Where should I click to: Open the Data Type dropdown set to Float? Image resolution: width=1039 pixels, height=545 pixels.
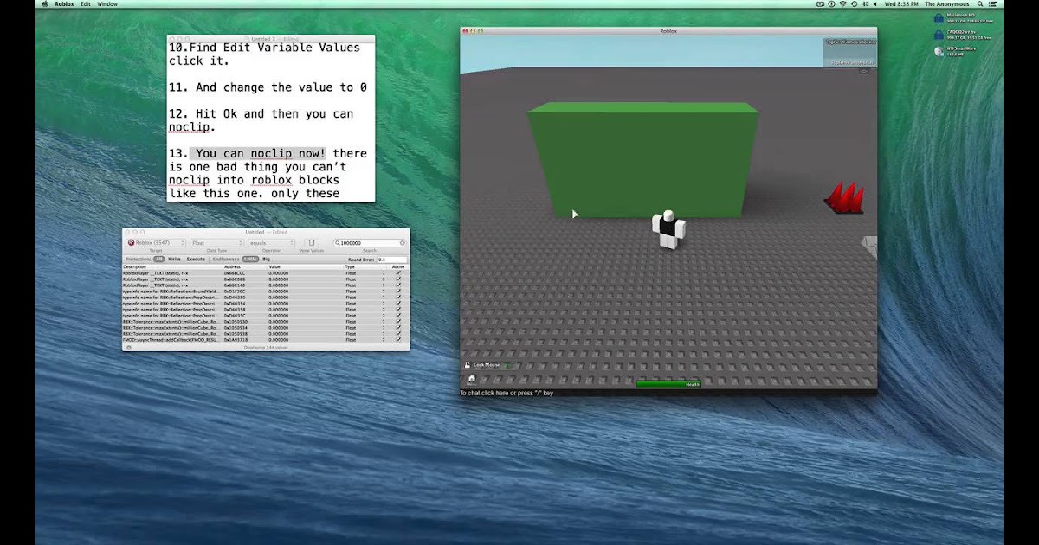pos(216,243)
